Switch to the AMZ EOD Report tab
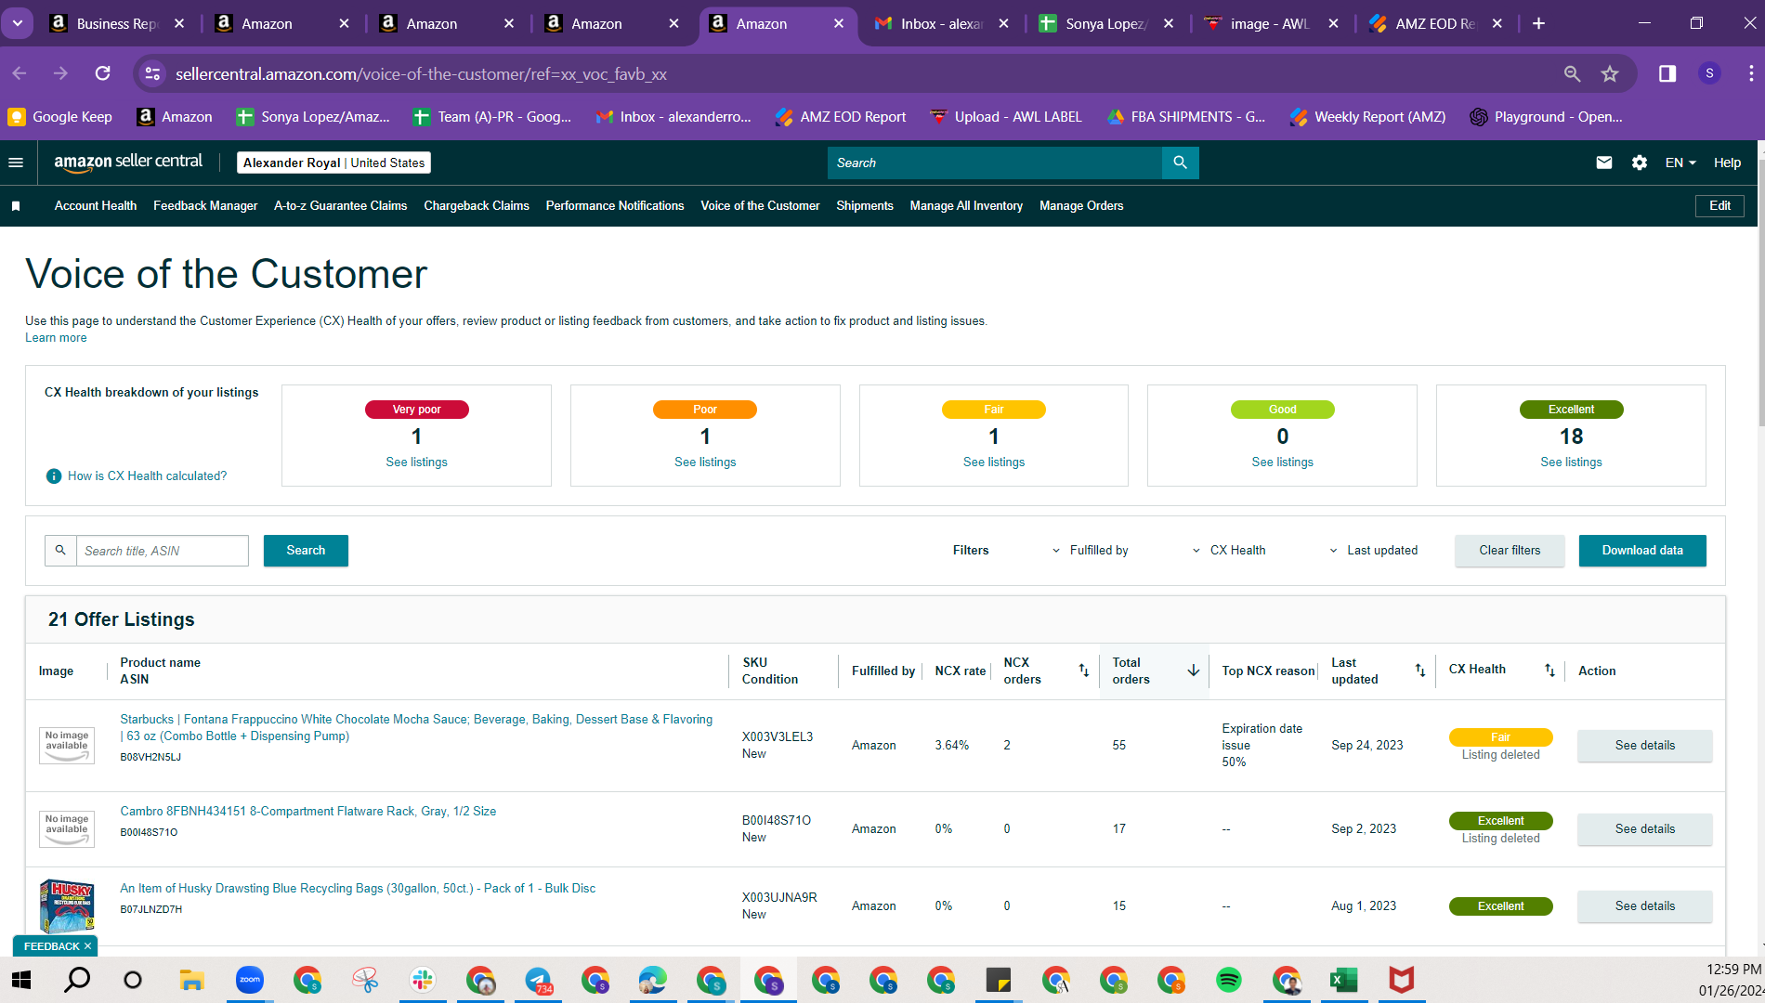The height and width of the screenshot is (1003, 1765). [x=1435, y=23]
